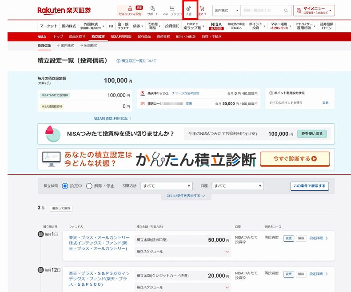Open the 注文 cart icon
Image resolution: width=351 pixels, height=292 pixels.
click(x=202, y=8)
